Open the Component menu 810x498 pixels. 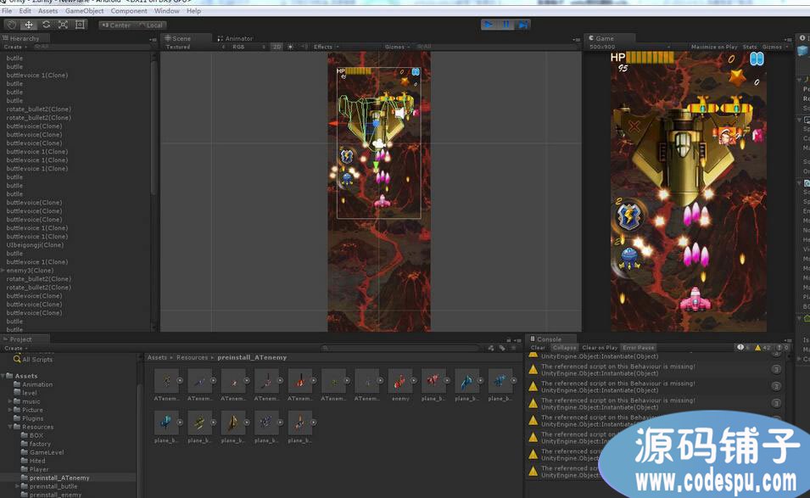tap(129, 11)
